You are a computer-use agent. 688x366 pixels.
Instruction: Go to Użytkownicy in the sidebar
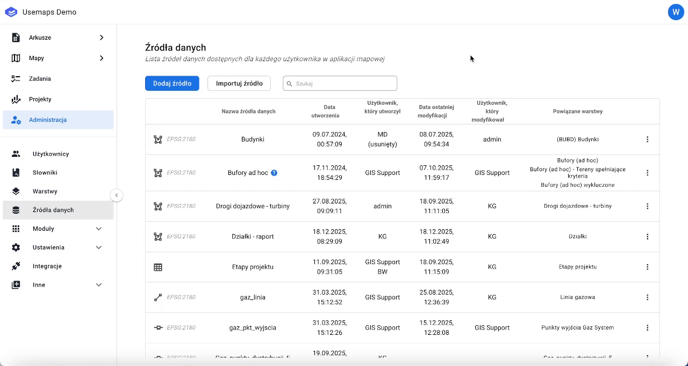click(51, 154)
